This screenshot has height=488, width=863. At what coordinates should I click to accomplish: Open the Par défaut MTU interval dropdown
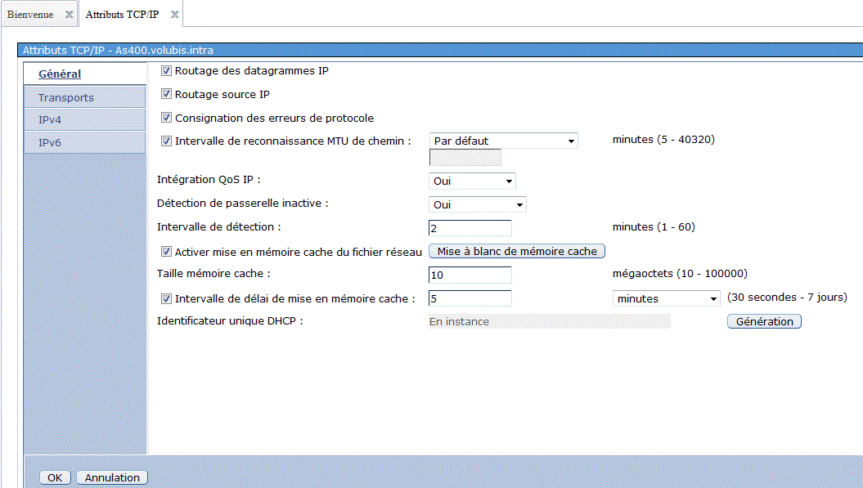point(503,141)
